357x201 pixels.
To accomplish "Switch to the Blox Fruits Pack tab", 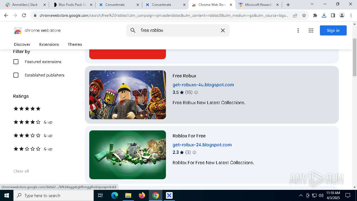I will 72,5.
